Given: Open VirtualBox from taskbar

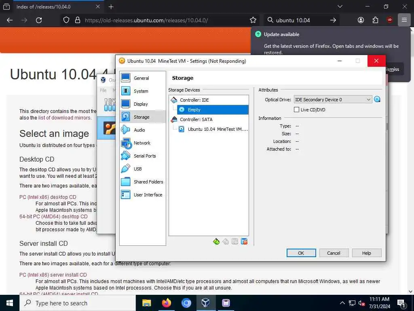Looking at the screenshot, I should point(206,303).
